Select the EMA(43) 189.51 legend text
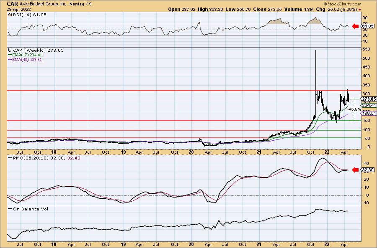The image size is (377, 248). coord(27,59)
